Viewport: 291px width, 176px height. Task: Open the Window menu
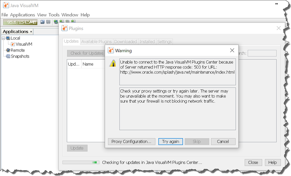click(x=70, y=15)
